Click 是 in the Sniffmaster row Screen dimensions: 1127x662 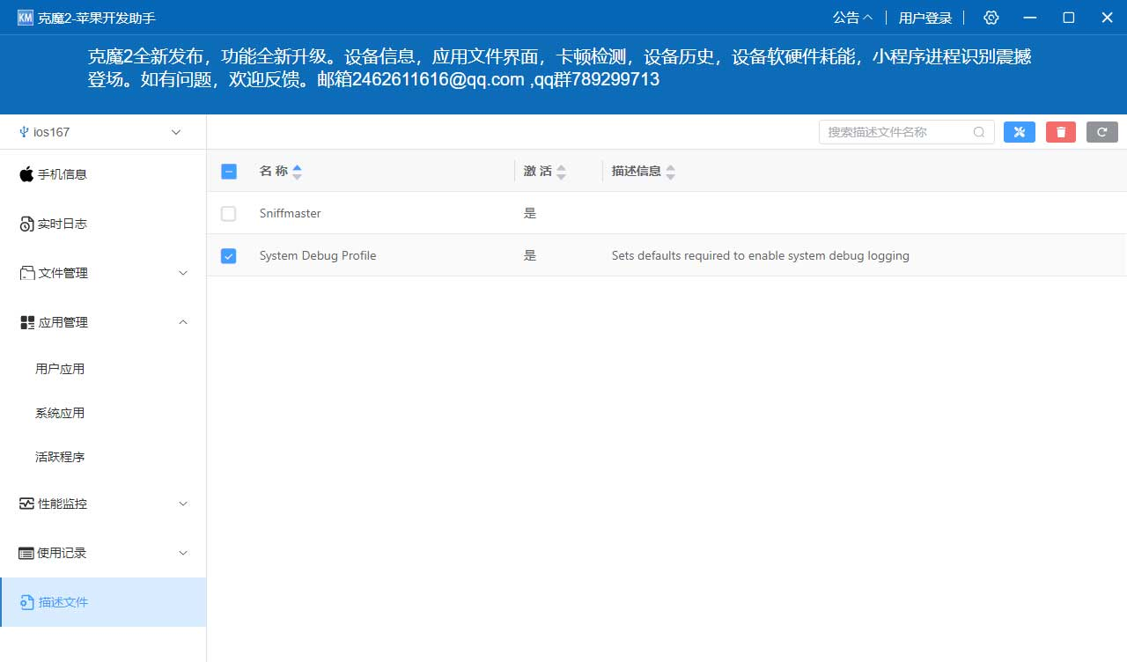coord(530,213)
